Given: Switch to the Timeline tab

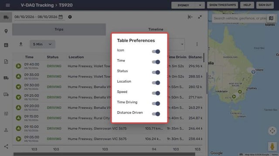Looking at the screenshot, I should [x=156, y=29].
